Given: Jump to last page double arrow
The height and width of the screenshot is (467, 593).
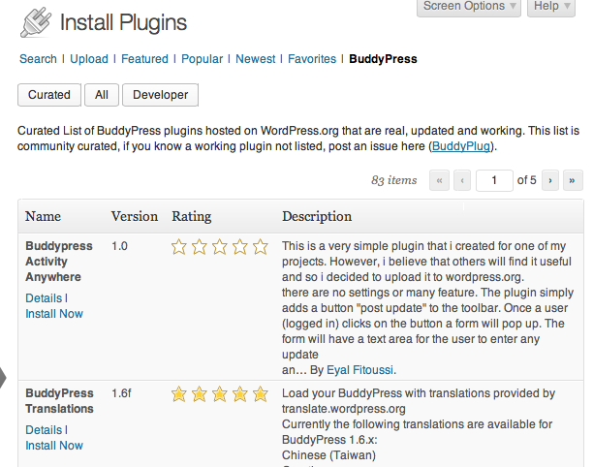Looking at the screenshot, I should coord(573,180).
